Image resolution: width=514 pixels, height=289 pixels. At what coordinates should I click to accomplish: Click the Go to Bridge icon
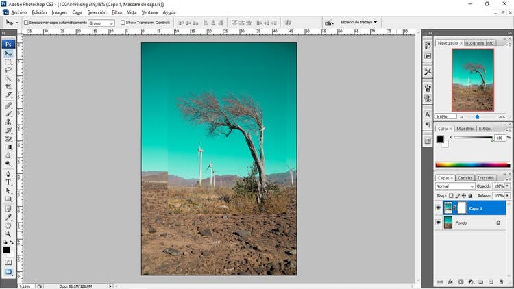pos(329,23)
